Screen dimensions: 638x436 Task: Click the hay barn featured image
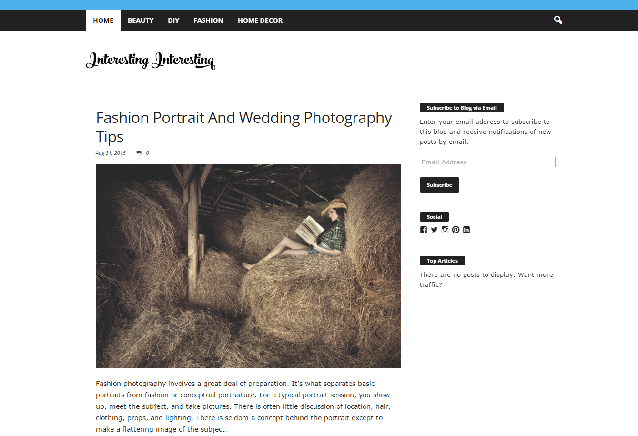tap(248, 266)
